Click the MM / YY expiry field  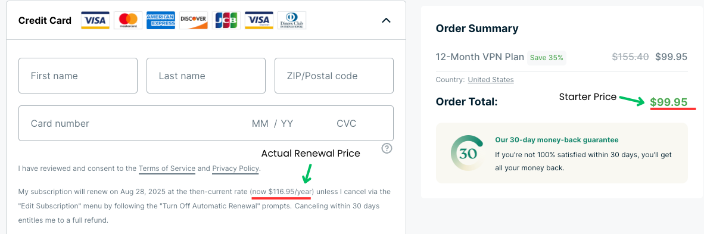(x=273, y=123)
